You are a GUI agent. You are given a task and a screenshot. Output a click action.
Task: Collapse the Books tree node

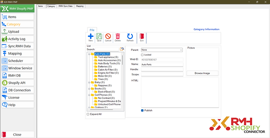click(x=89, y=89)
